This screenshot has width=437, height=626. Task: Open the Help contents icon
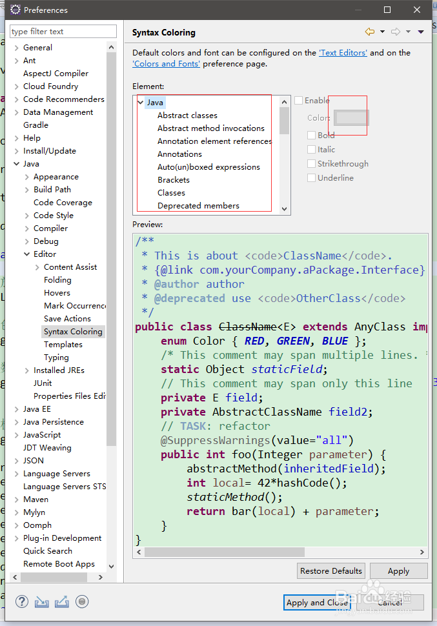point(21,601)
